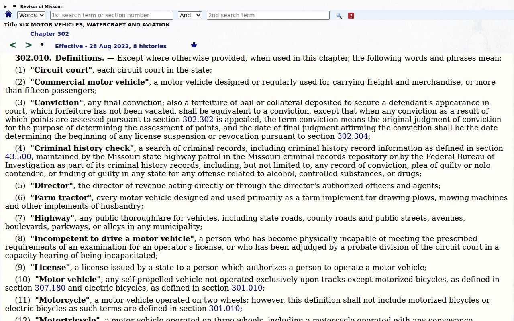Expand the small triangle at top left
514x321 pixels.
[6, 6]
